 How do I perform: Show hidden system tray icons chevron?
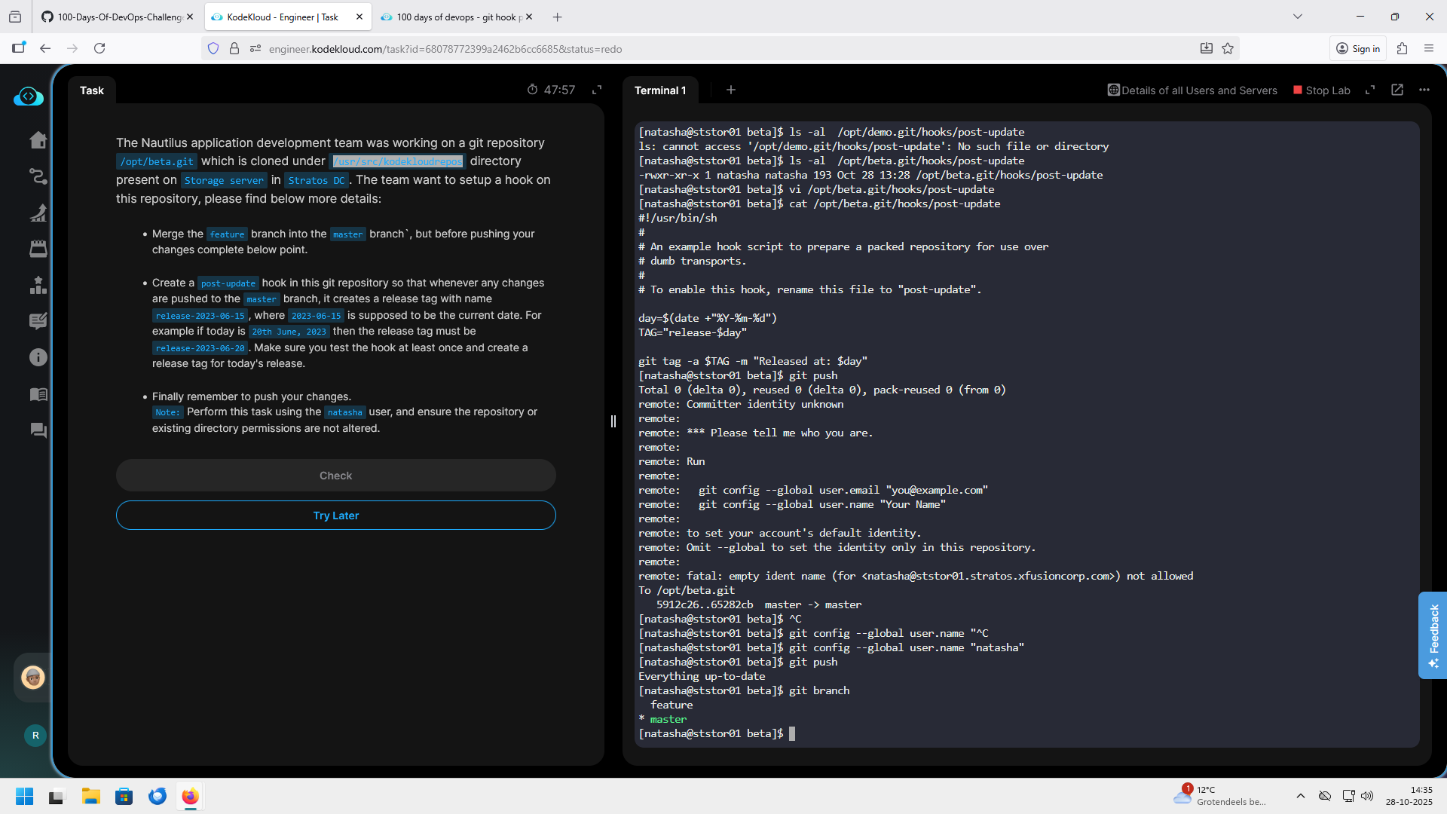(x=1301, y=796)
